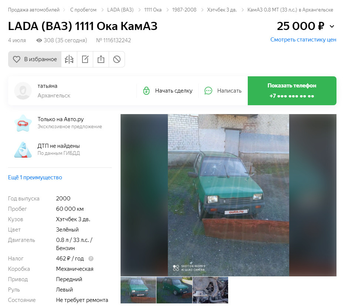The image size is (345, 306).
Task: Click the block/hide listing icon
Action: pyautogui.click(x=117, y=59)
